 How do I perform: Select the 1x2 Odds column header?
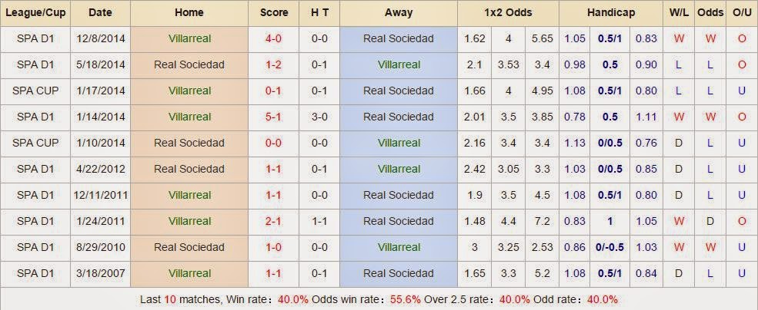[x=508, y=13]
